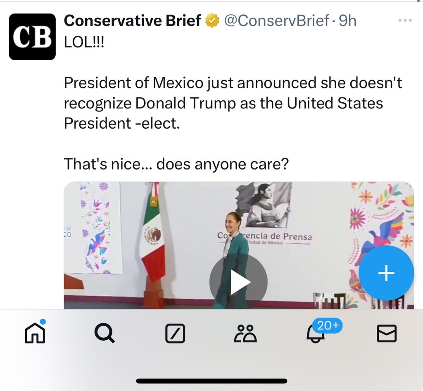Tap the iOS home indicator bar
The height and width of the screenshot is (391, 423).
tap(211, 381)
